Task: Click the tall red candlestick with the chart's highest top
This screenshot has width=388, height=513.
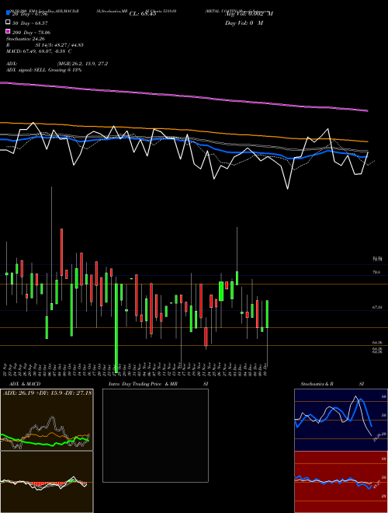Action: [x=61, y=253]
